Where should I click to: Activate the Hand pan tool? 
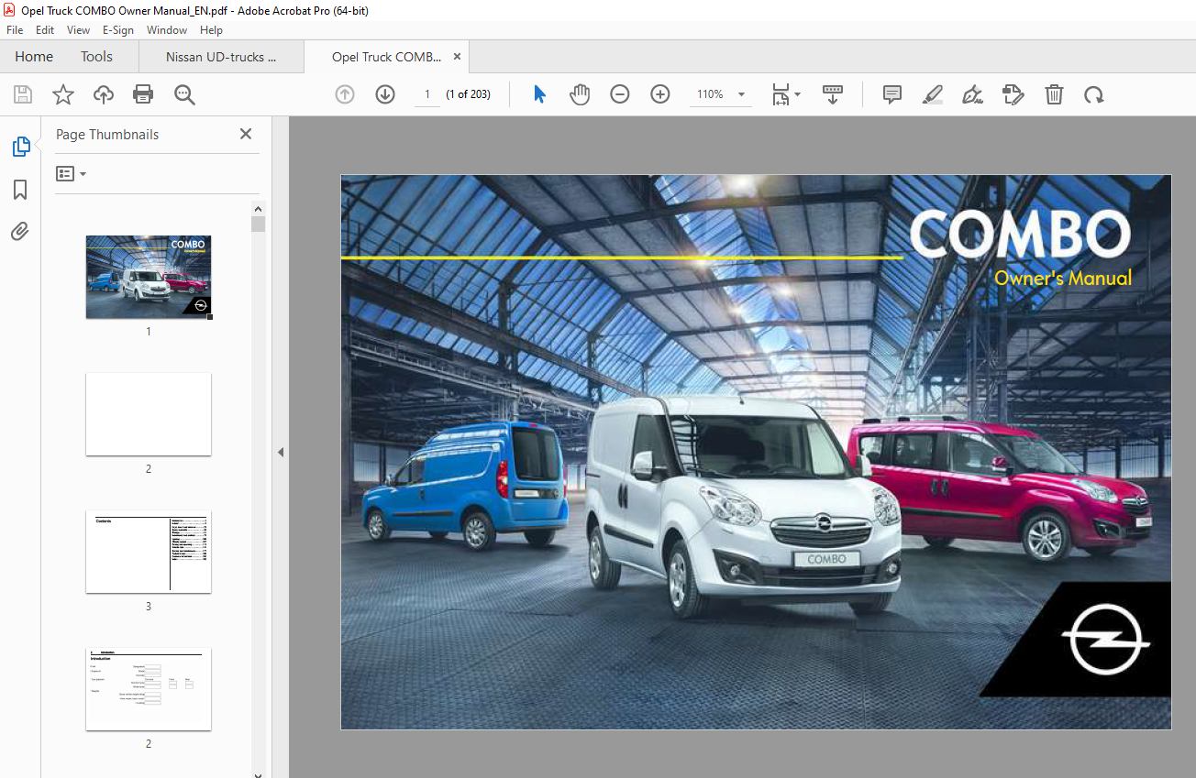pos(580,94)
